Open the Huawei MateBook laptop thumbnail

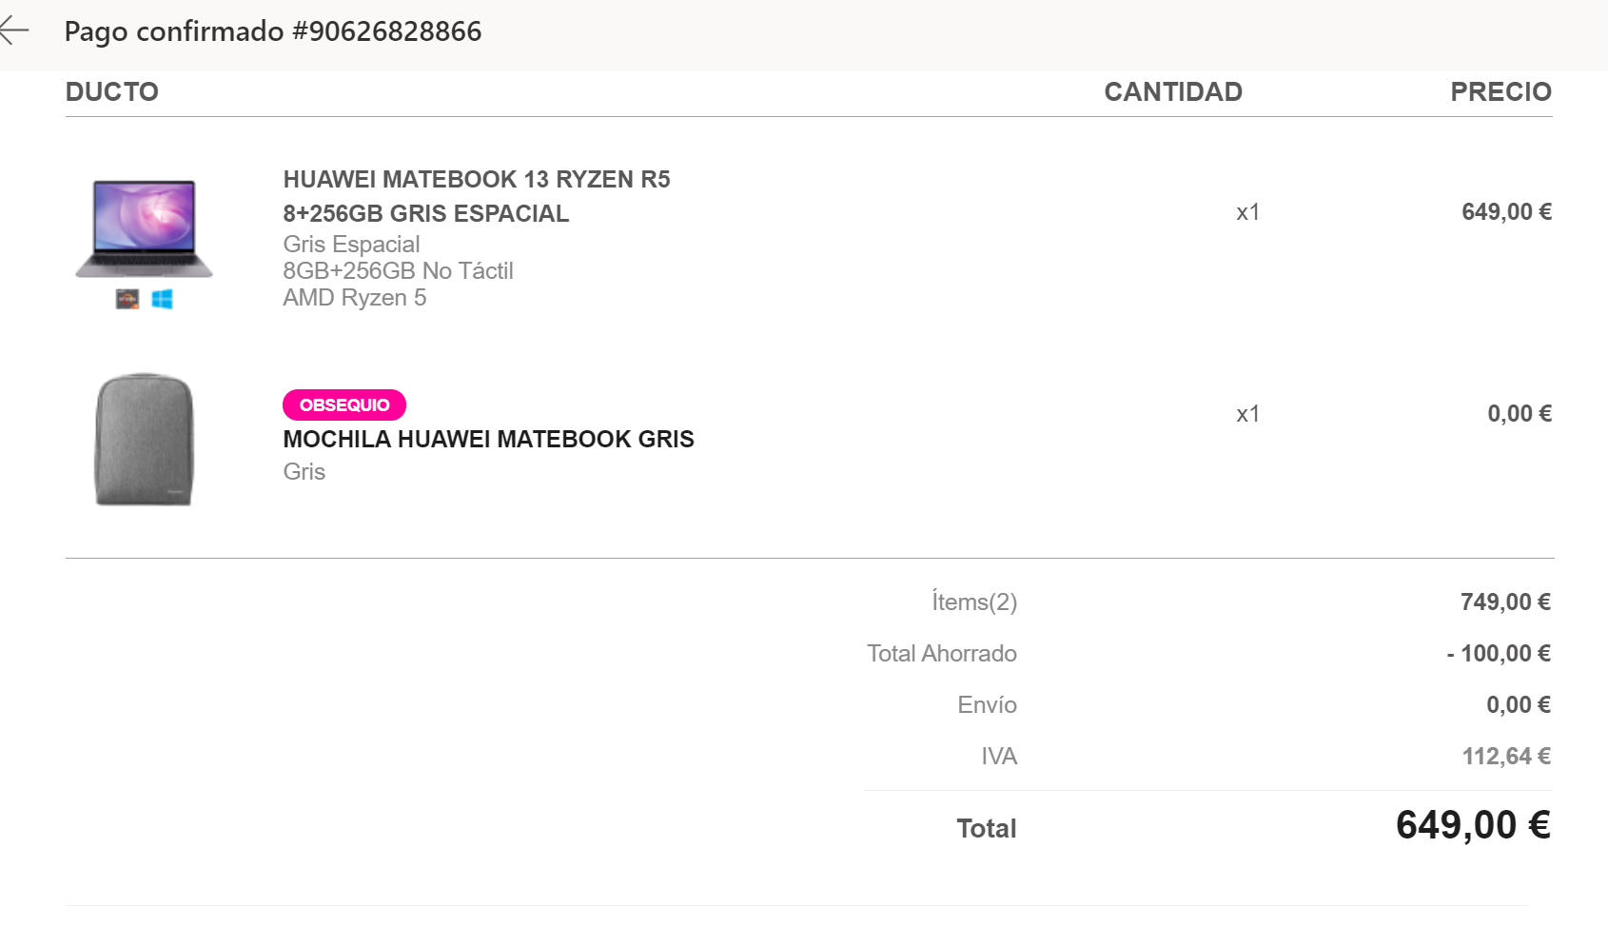[144, 228]
